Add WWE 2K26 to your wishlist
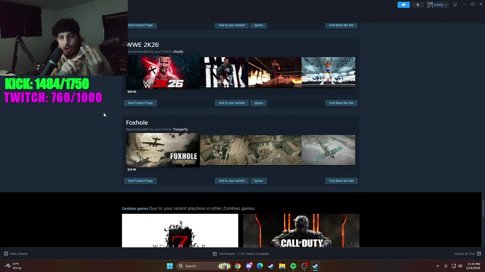Viewport: 485px width, 272px height. pos(232,103)
